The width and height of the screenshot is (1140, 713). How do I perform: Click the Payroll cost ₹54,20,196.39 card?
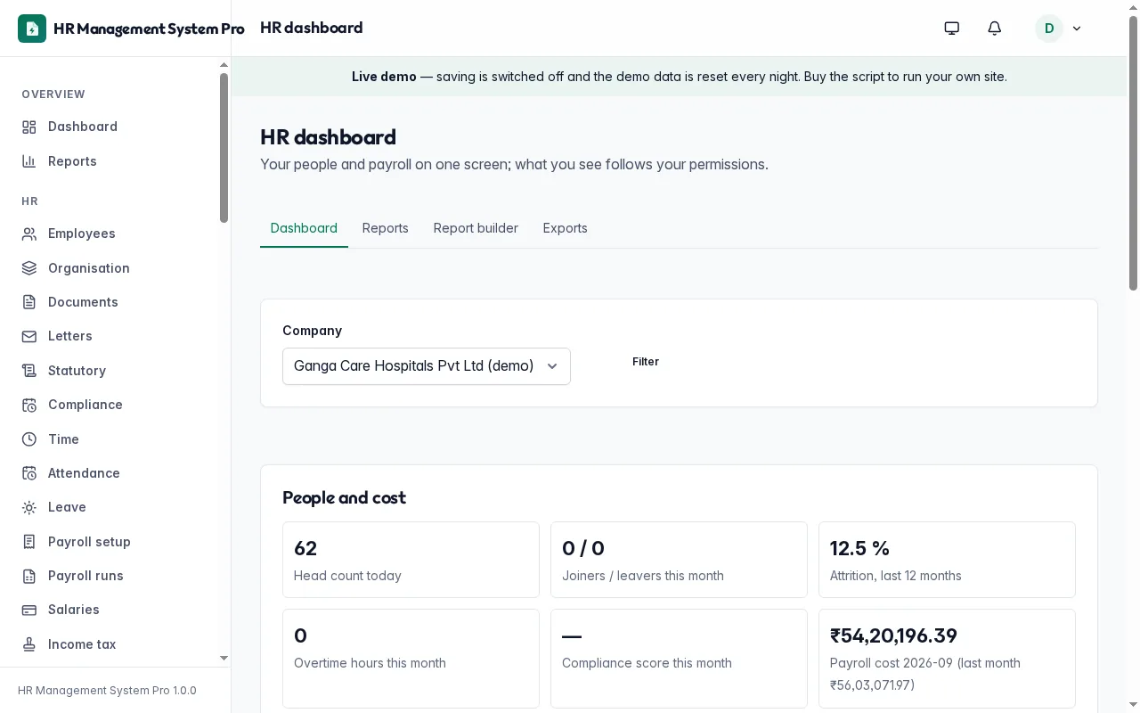point(947,659)
